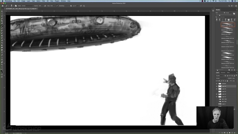The height and width of the screenshot is (134, 238).
Task: Open layer filter Kind dropdown
Action: pos(220,75)
